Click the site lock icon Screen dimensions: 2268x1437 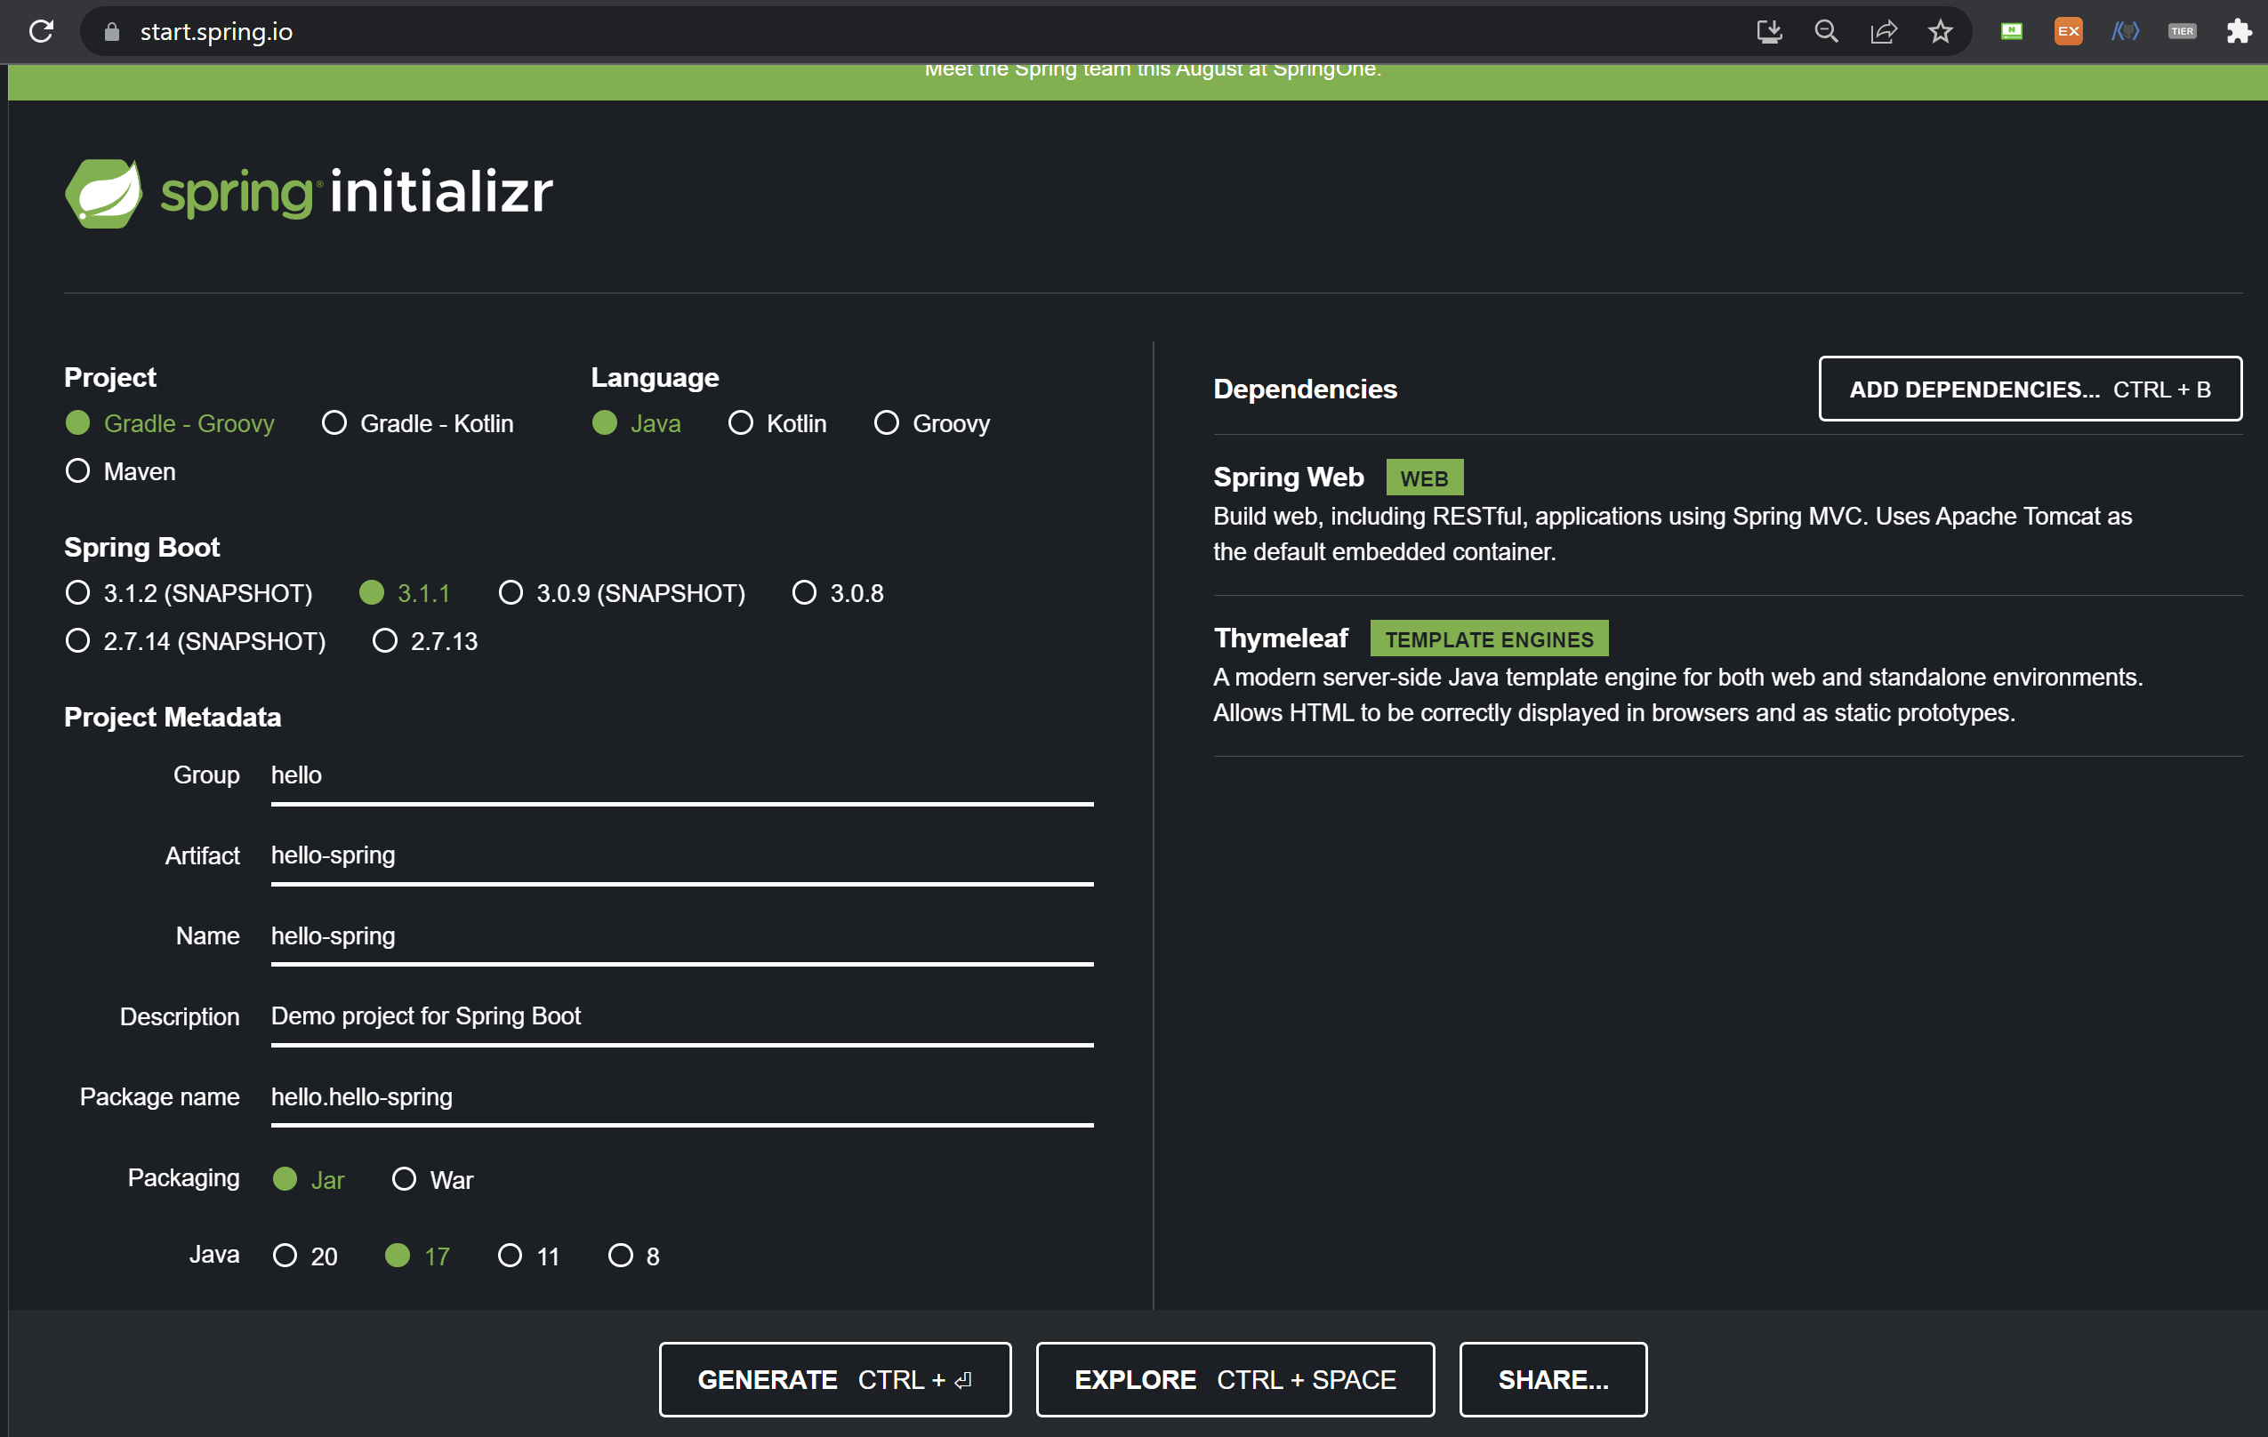(x=112, y=32)
